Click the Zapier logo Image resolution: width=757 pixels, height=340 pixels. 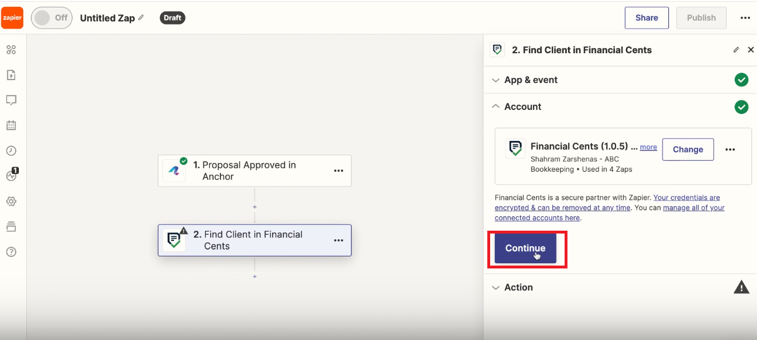coord(12,18)
